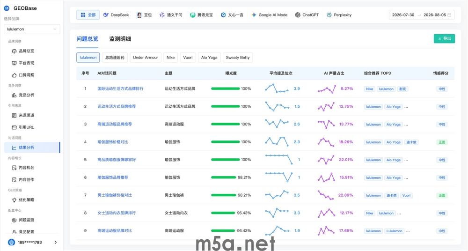This screenshot has width=468, height=251.
Task: Open the 高品质瑜伽服饰哪家好 question link
Action: (117, 160)
